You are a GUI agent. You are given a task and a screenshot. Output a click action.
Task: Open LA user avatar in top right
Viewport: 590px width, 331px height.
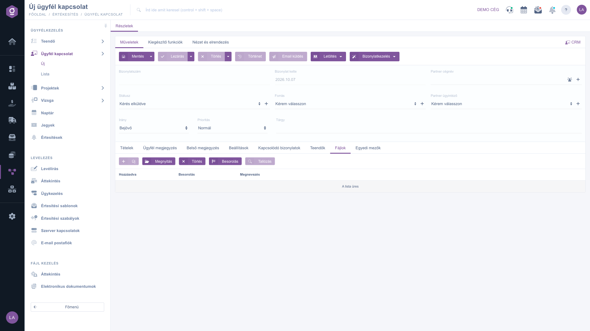click(581, 10)
